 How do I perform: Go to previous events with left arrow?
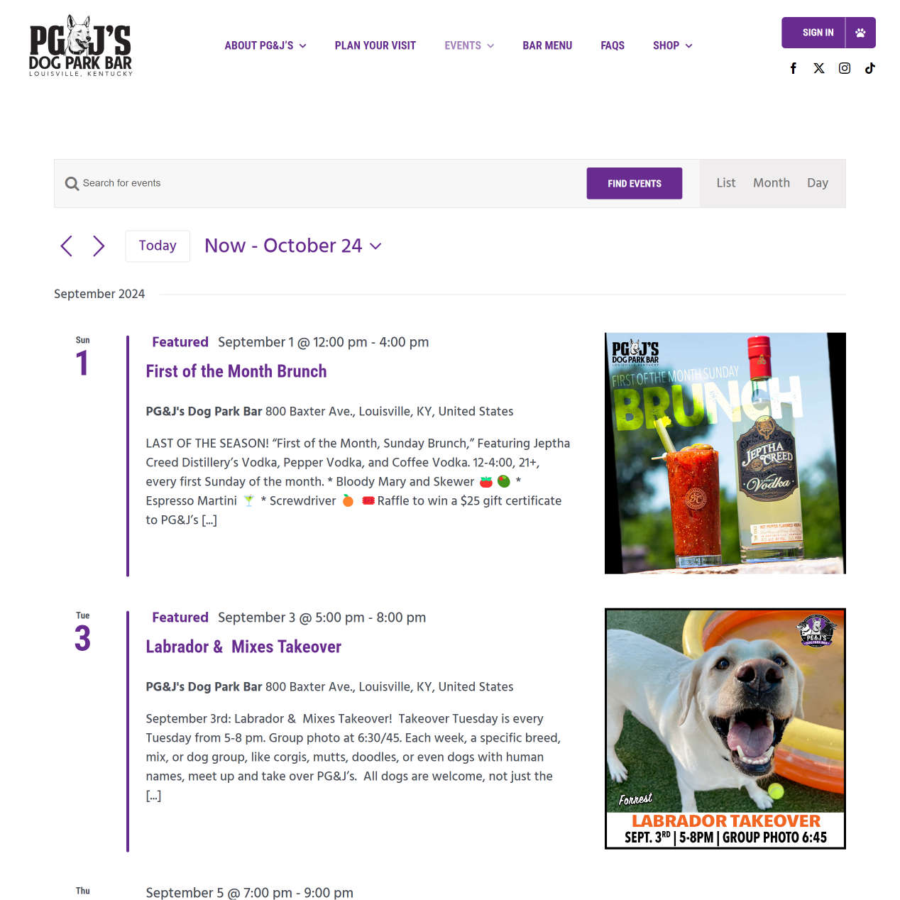tap(67, 246)
